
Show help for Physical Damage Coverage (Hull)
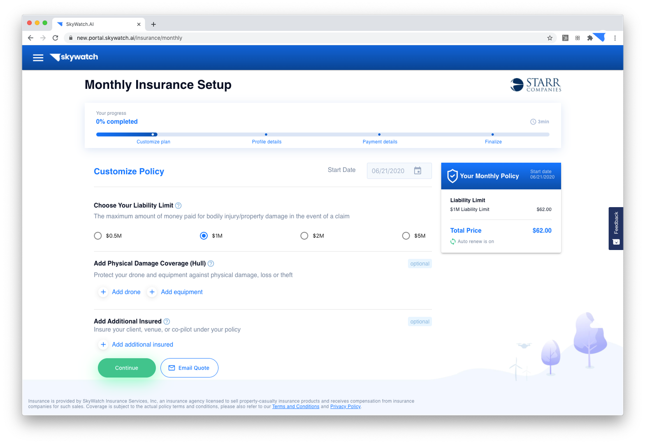point(211,264)
